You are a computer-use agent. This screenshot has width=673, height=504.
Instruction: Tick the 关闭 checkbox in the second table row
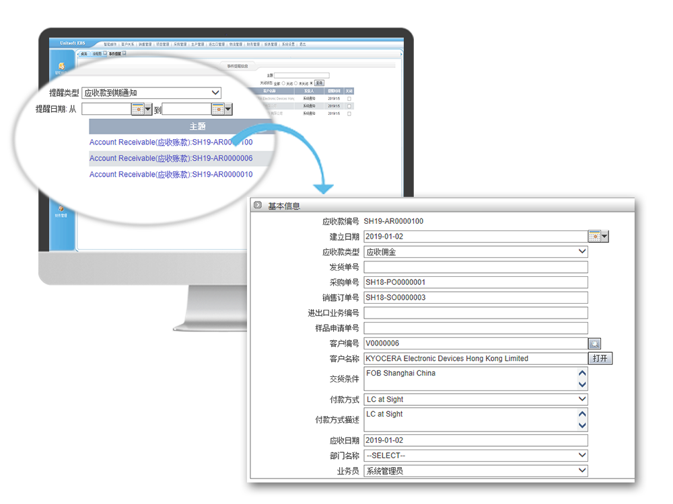[349, 106]
